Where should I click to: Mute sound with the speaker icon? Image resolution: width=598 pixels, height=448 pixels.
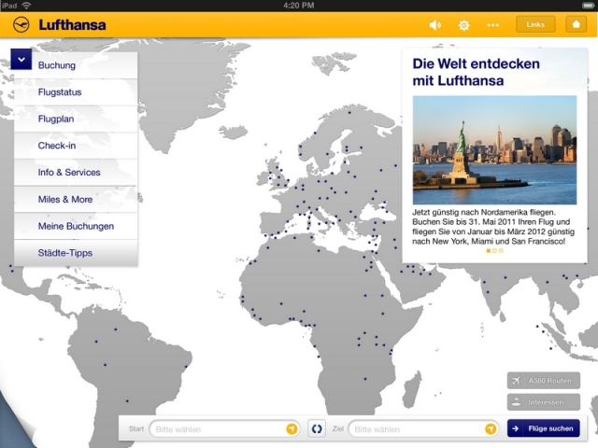click(434, 25)
